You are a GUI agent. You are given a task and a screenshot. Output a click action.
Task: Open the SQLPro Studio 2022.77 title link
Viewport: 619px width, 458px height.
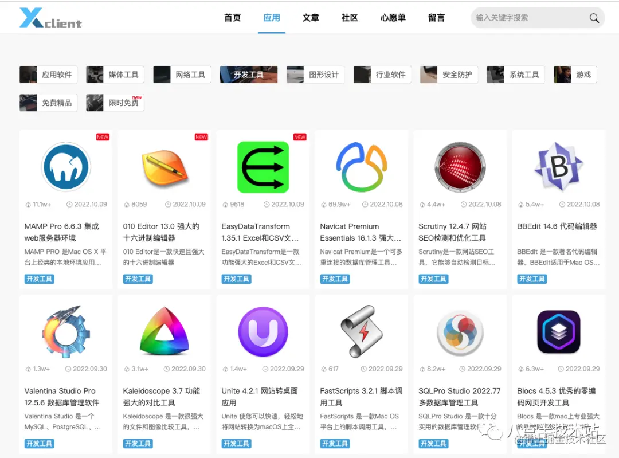(x=460, y=397)
